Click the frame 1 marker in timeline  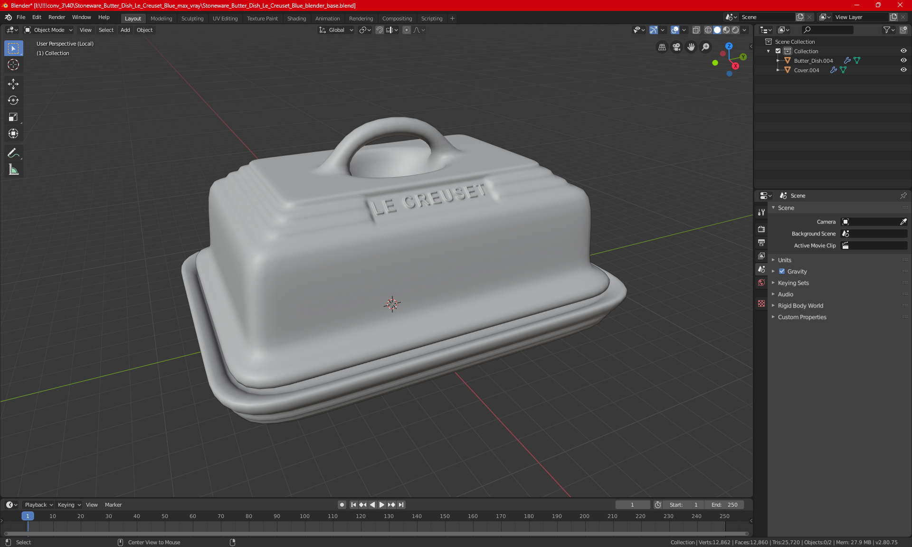[x=28, y=516]
